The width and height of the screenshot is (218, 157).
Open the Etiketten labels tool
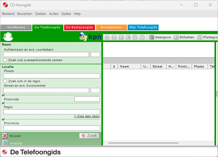[184, 37]
